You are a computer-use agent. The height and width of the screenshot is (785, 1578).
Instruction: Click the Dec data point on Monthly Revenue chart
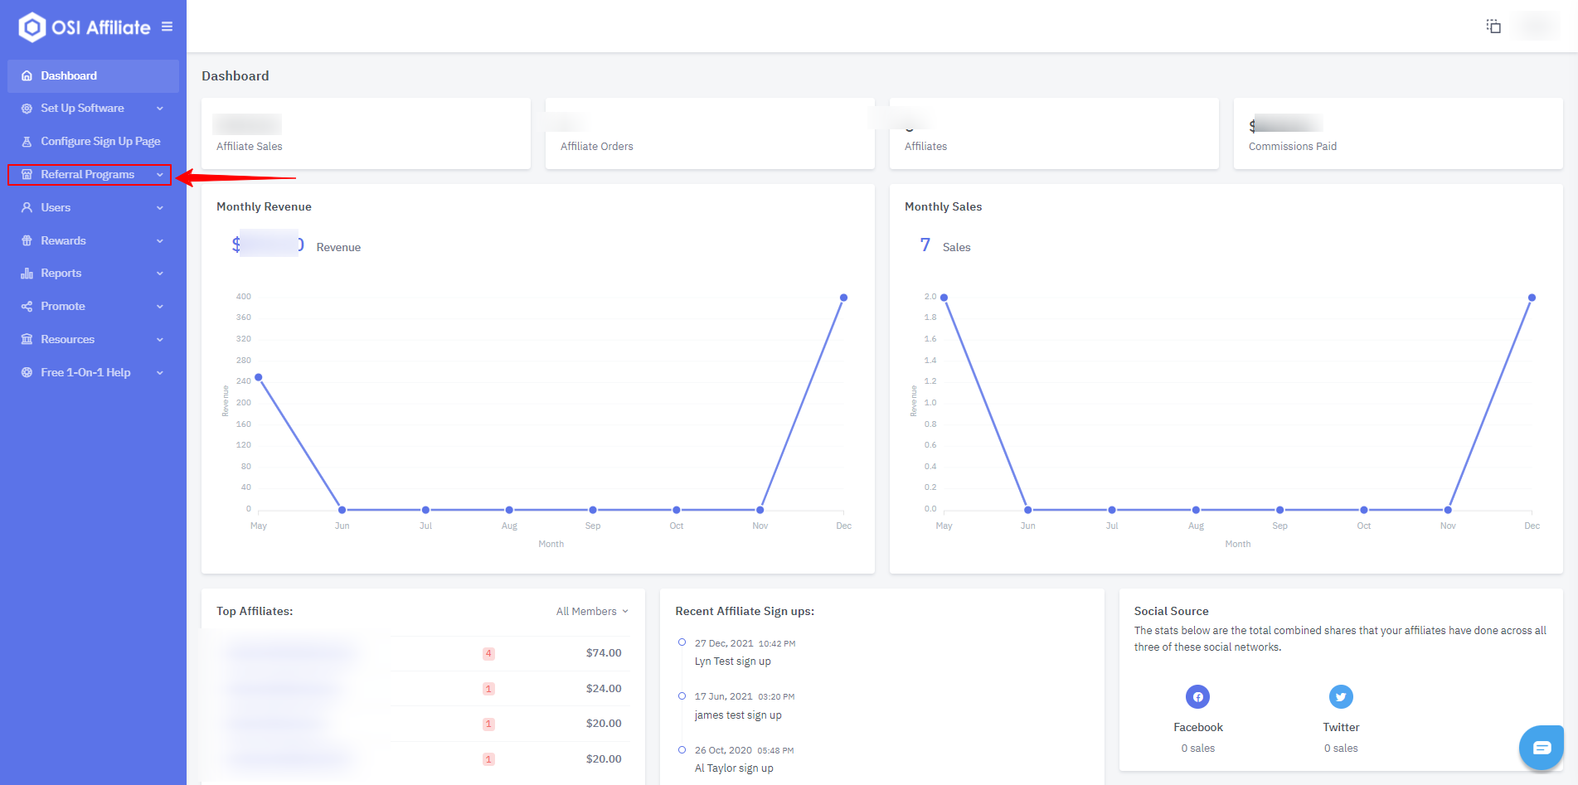[843, 298]
